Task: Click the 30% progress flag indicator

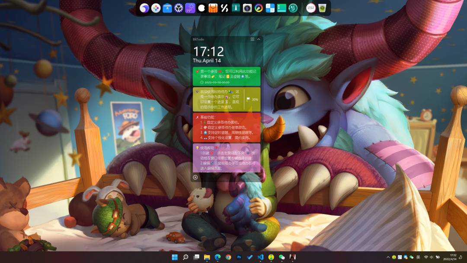Action: click(x=252, y=99)
